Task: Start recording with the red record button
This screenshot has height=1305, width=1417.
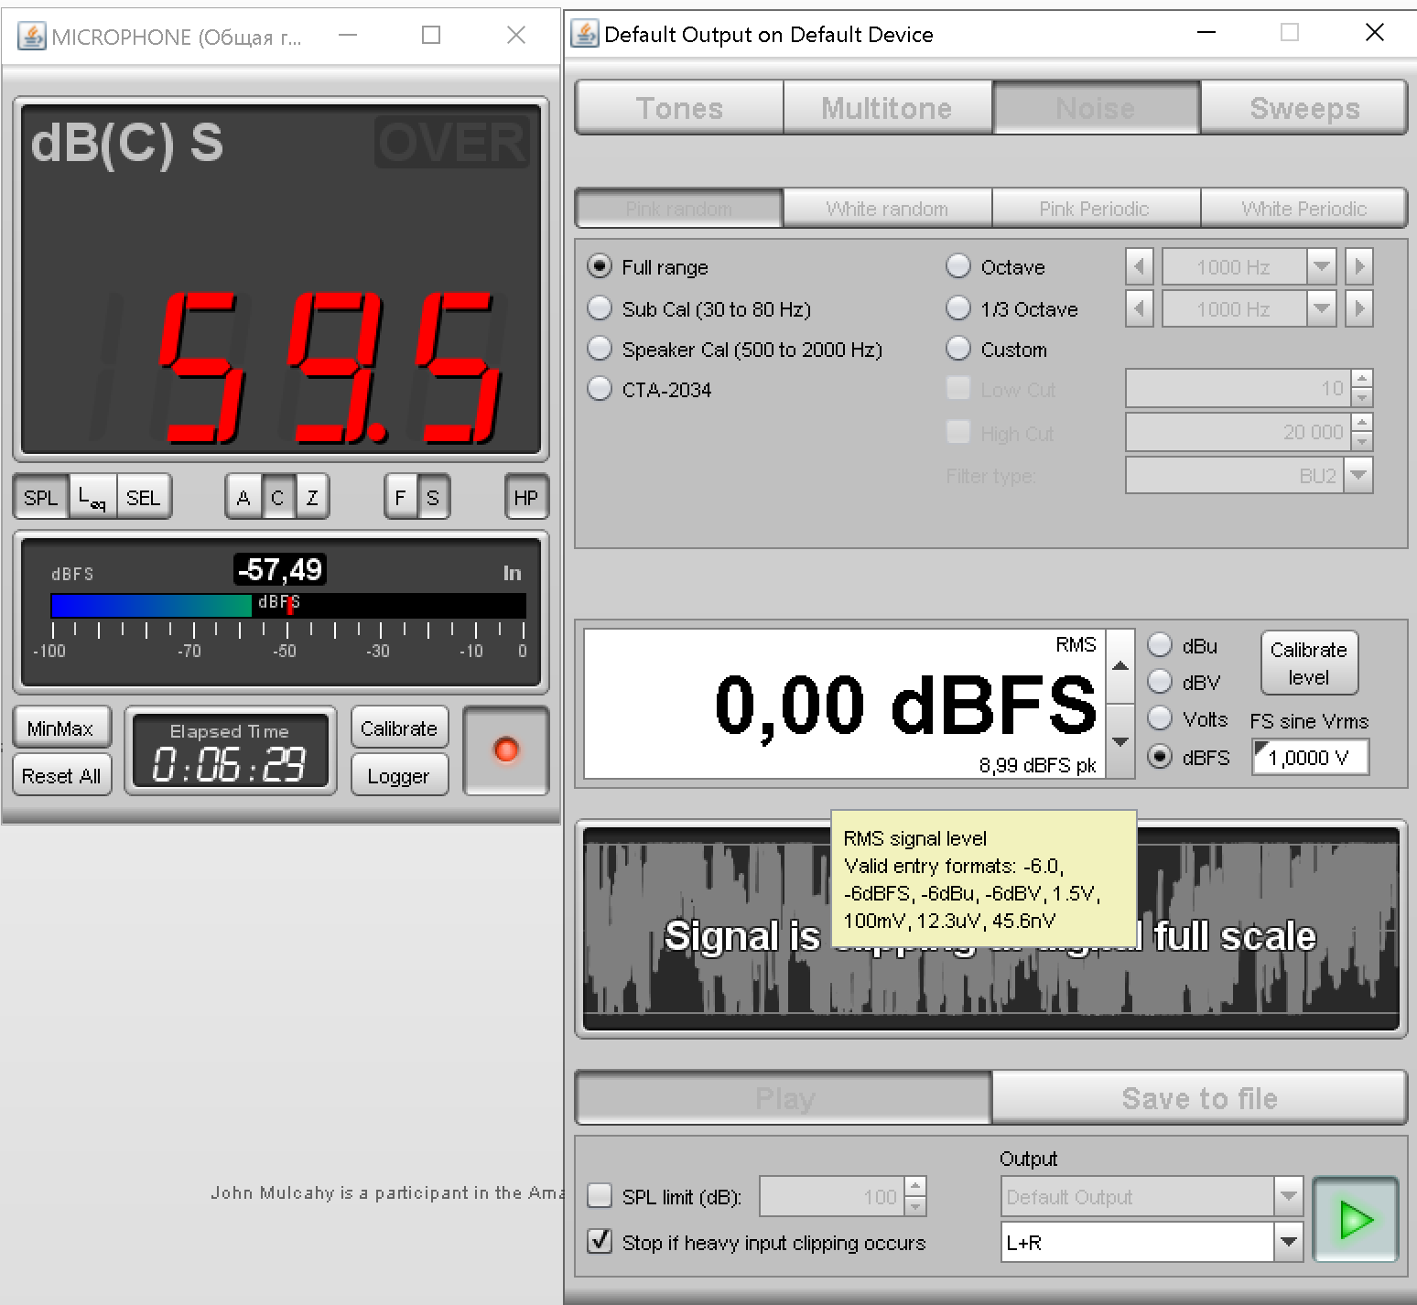Action: (506, 750)
